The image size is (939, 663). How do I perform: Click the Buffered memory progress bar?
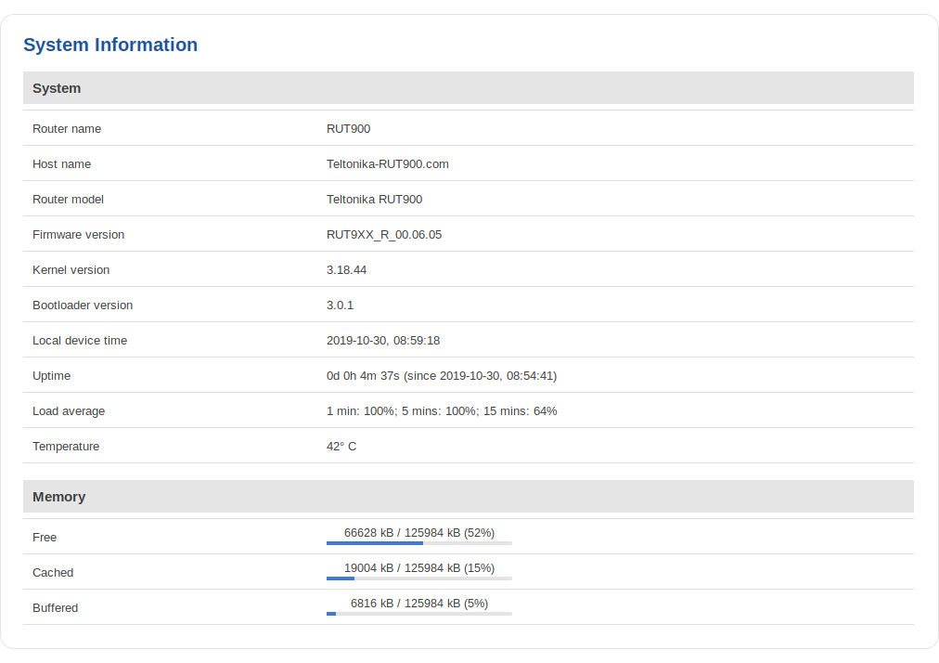point(418,614)
